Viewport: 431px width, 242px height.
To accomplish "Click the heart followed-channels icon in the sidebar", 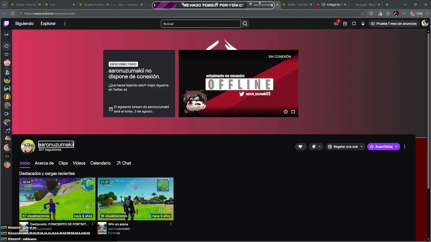I will pyautogui.click(x=6, y=54).
